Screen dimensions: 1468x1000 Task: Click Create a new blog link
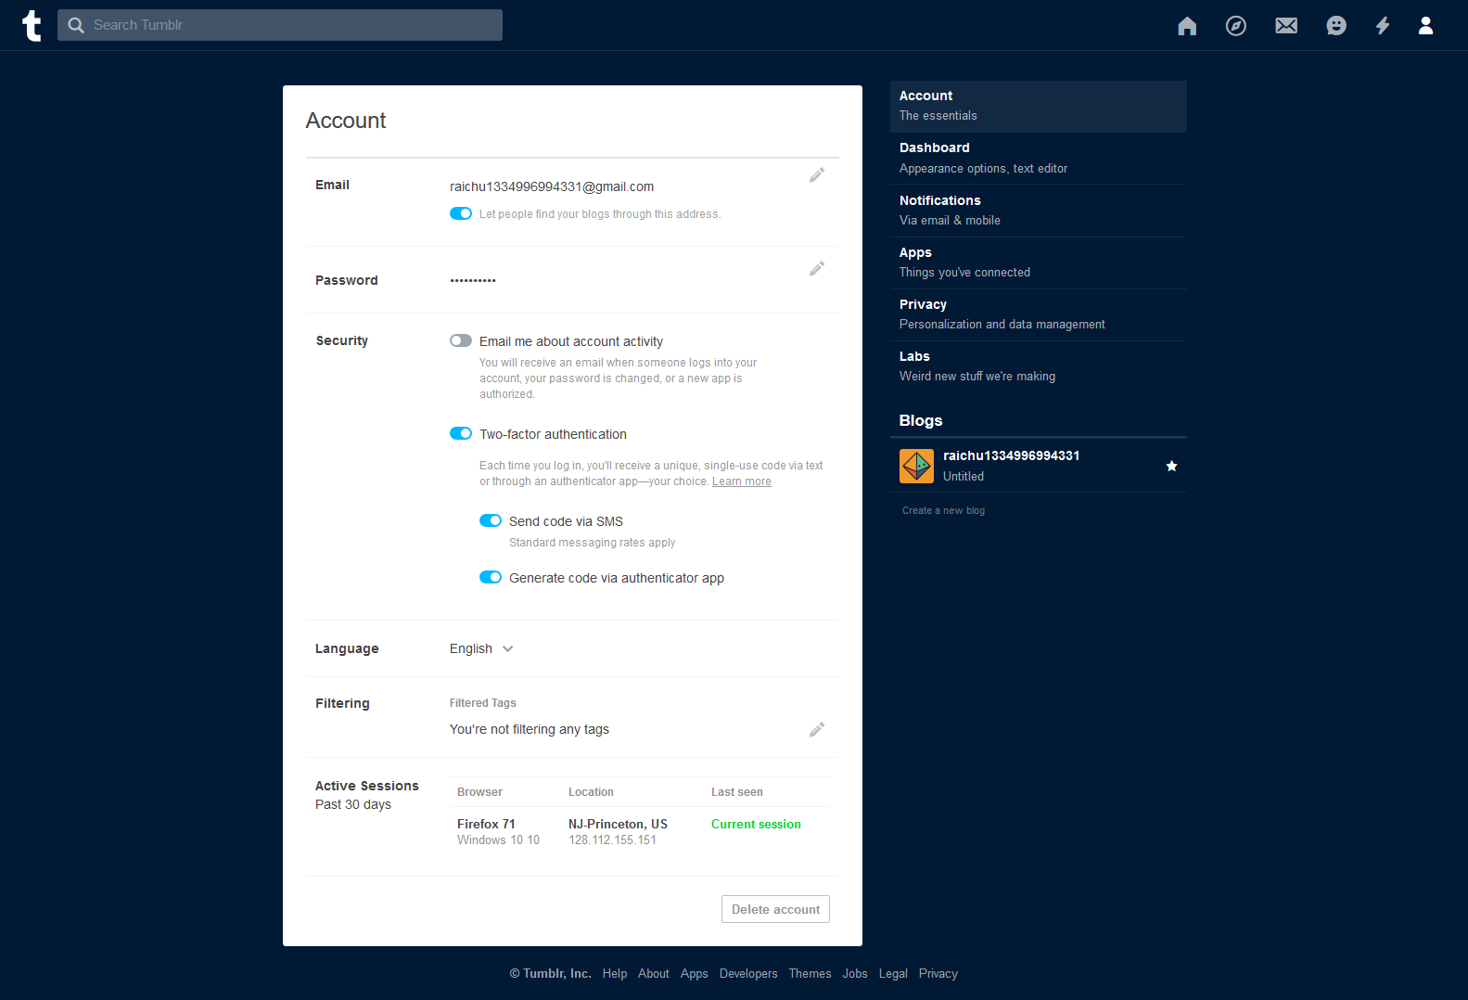[943, 510]
